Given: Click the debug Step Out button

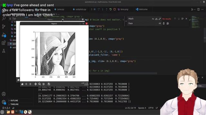Looking at the screenshot, I should tap(107, 9).
